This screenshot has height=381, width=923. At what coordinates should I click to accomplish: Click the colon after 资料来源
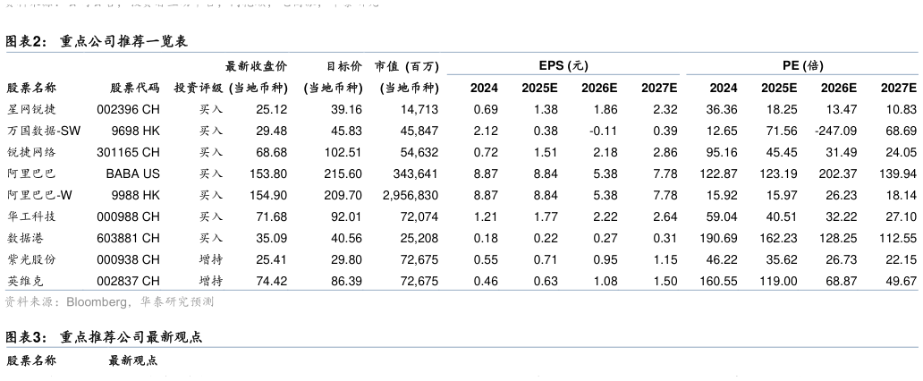point(61,302)
